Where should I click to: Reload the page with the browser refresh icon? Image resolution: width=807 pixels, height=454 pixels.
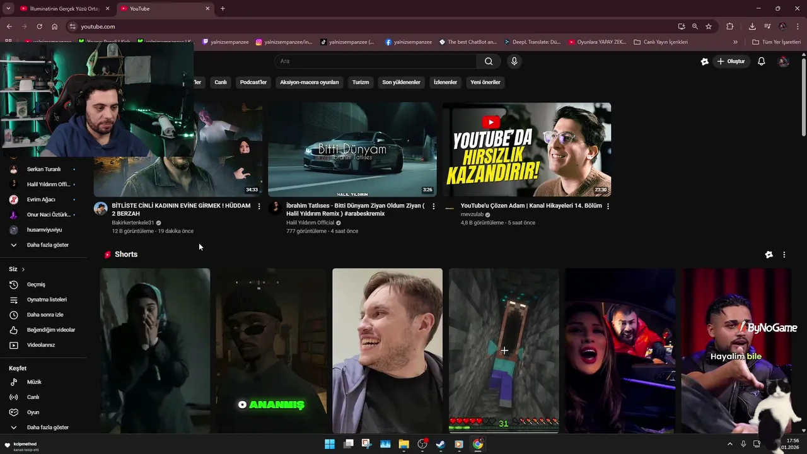[x=39, y=26]
